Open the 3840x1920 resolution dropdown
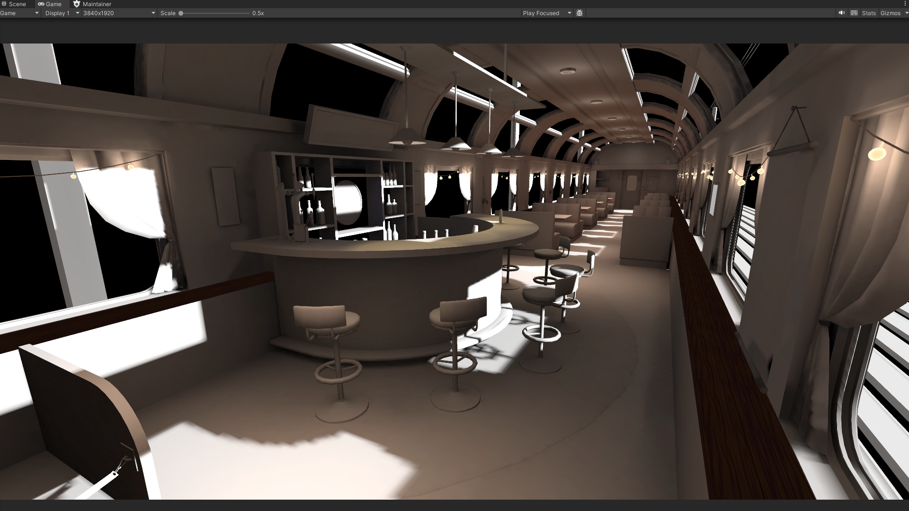909x511 pixels. (x=119, y=13)
